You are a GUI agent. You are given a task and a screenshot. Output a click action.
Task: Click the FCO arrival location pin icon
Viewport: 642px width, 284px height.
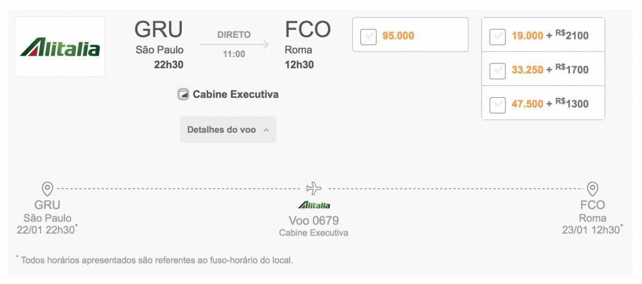coord(592,188)
